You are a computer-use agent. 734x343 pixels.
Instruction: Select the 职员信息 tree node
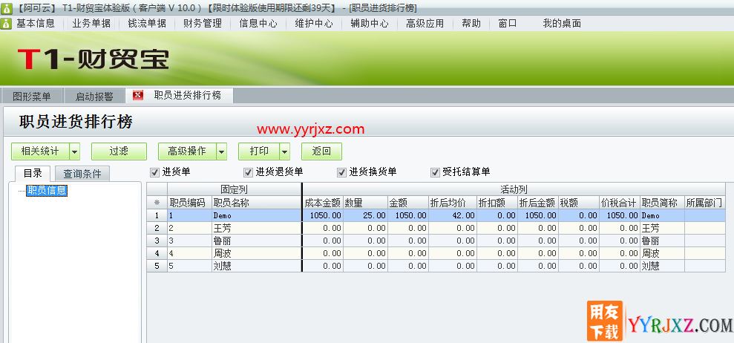click(47, 190)
